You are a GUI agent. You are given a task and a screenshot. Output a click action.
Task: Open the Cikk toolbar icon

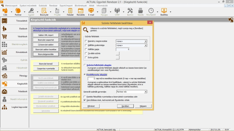coord(5,11)
